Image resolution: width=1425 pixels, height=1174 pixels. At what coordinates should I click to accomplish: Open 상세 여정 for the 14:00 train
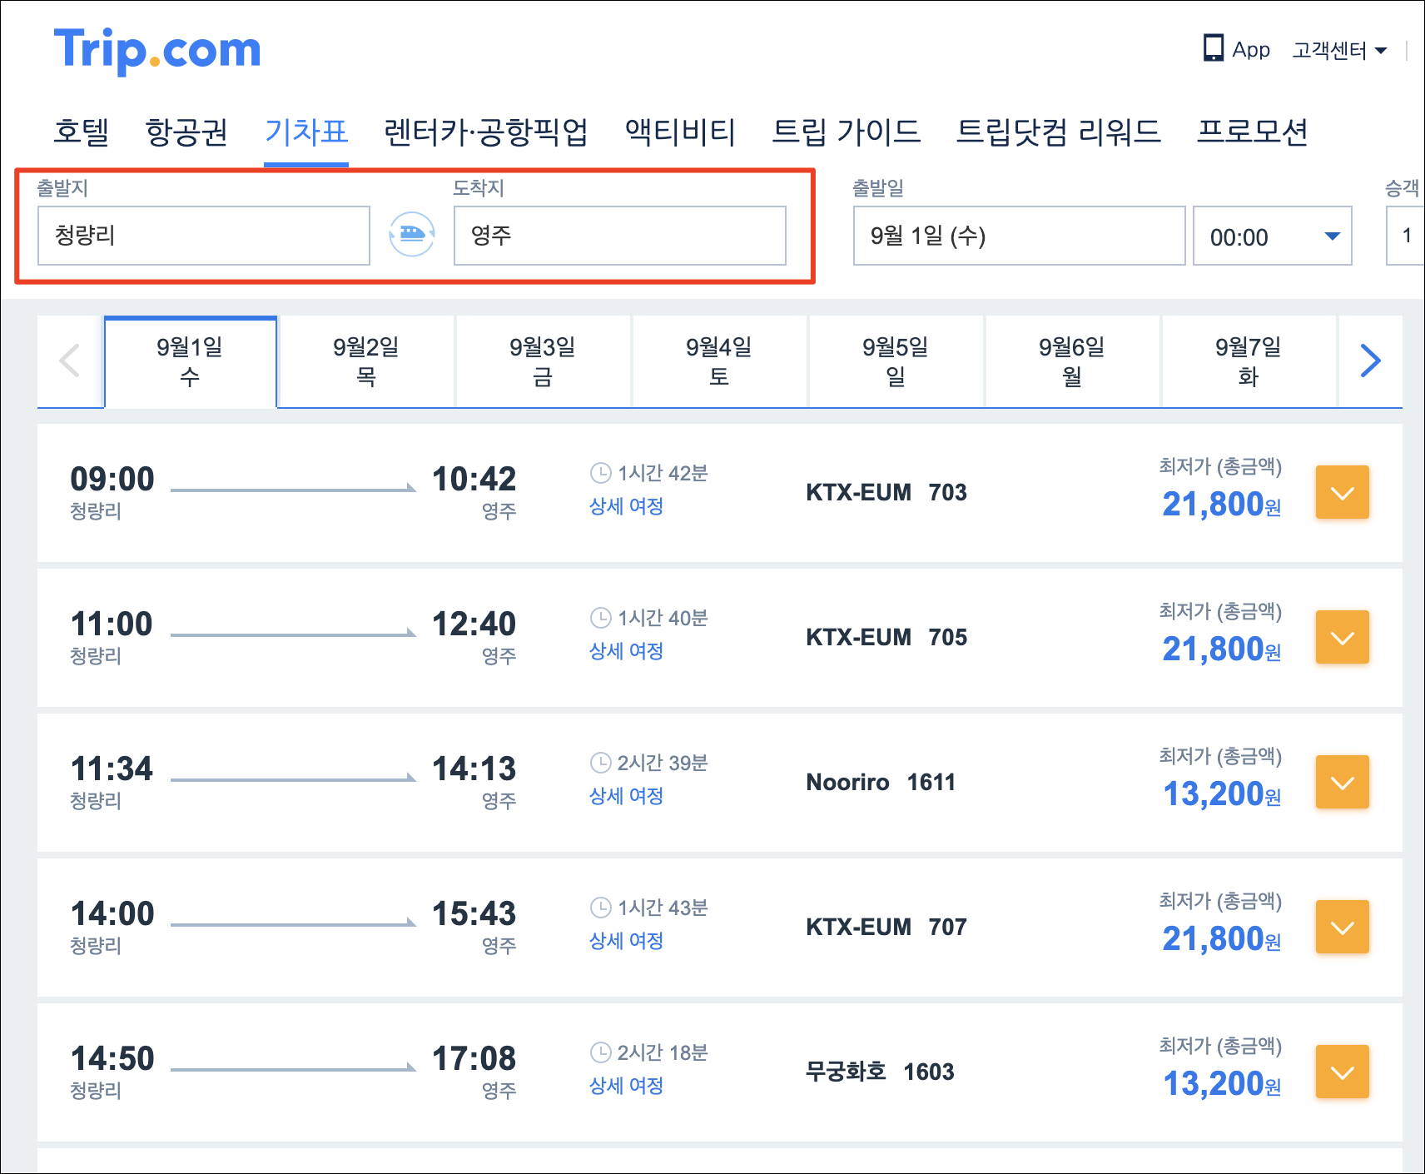click(x=626, y=941)
